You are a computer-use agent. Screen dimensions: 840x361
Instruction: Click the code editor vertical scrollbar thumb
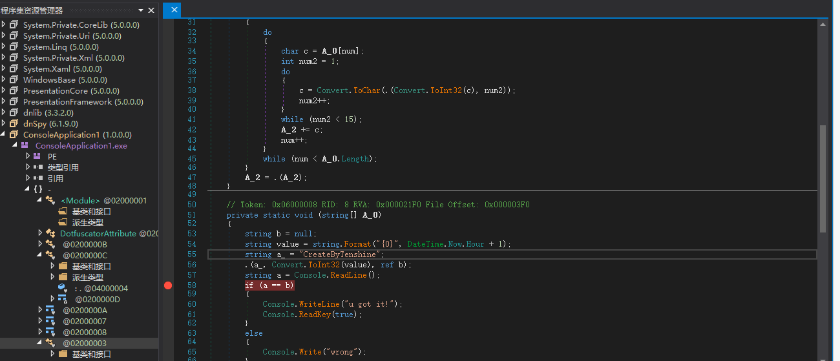(x=823, y=178)
